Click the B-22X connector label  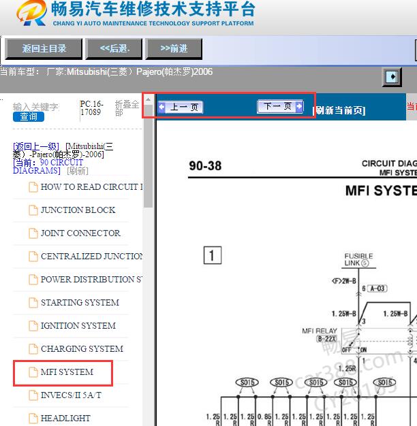click(x=326, y=339)
